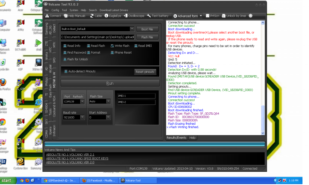The width and height of the screenshot is (309, 185).
Task: Start the Test battery tool
Action: tap(149, 16)
